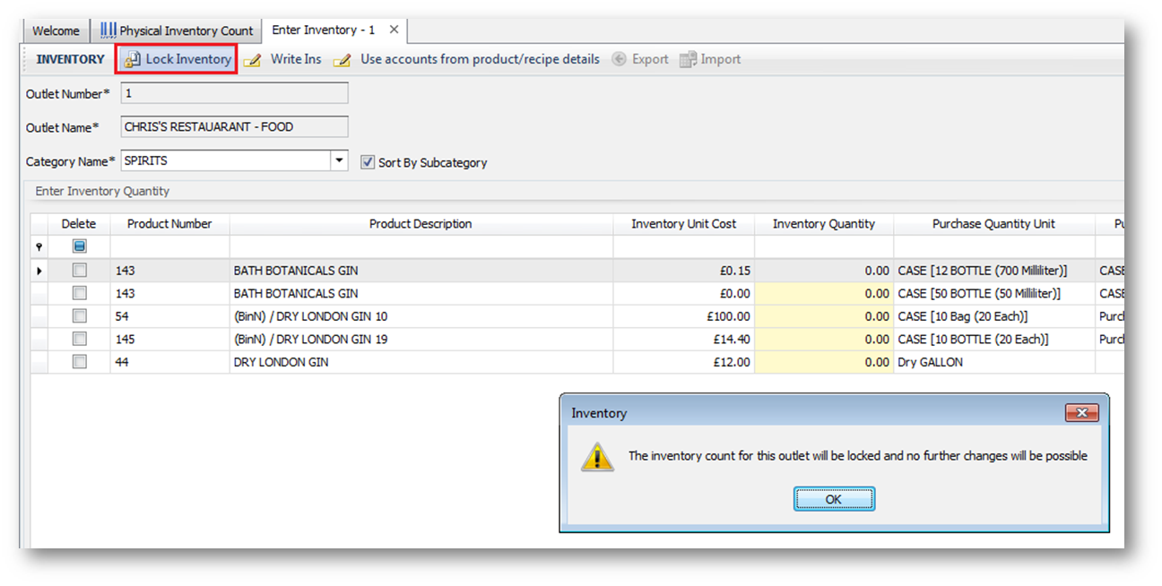Image resolution: width=1162 pixels, height=586 pixels.
Task: Click the Export toolbar icon
Action: point(619,59)
